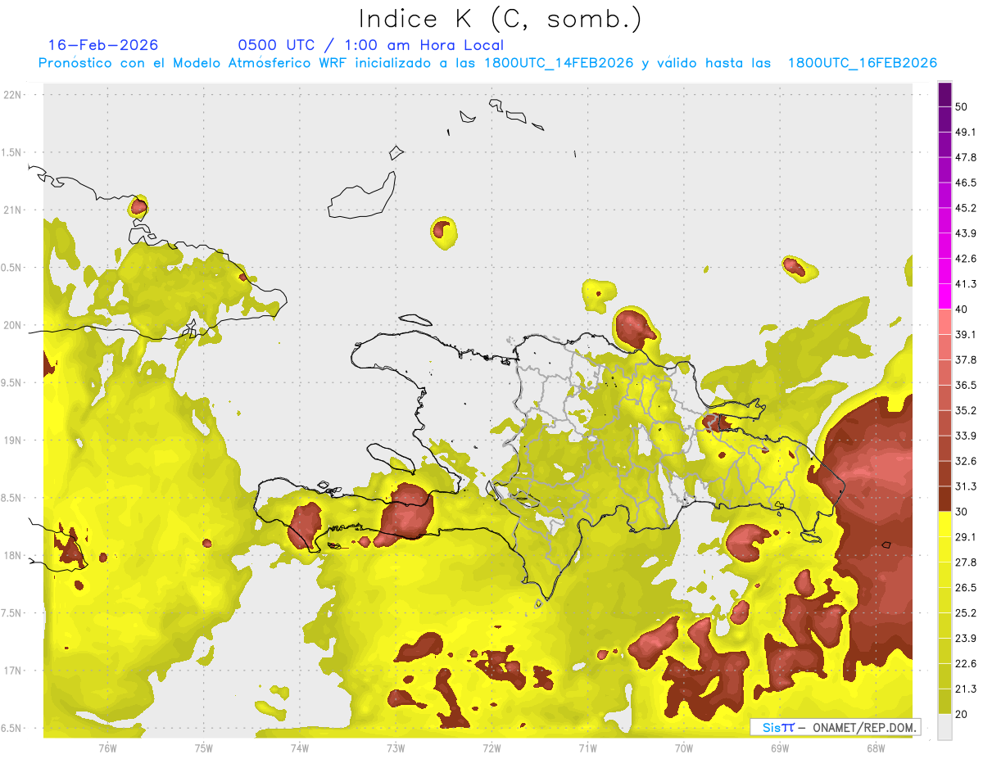Click the '30' value on the color scale
The width and height of the screenshot is (983, 759).
pos(962,512)
